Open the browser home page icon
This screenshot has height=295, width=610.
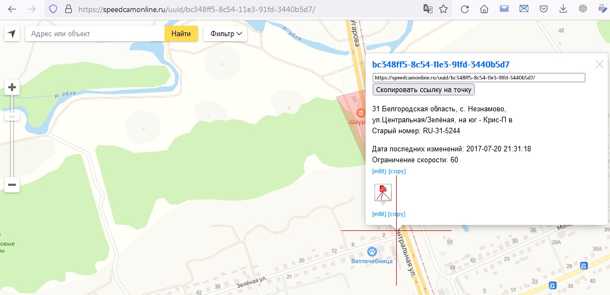(x=484, y=9)
